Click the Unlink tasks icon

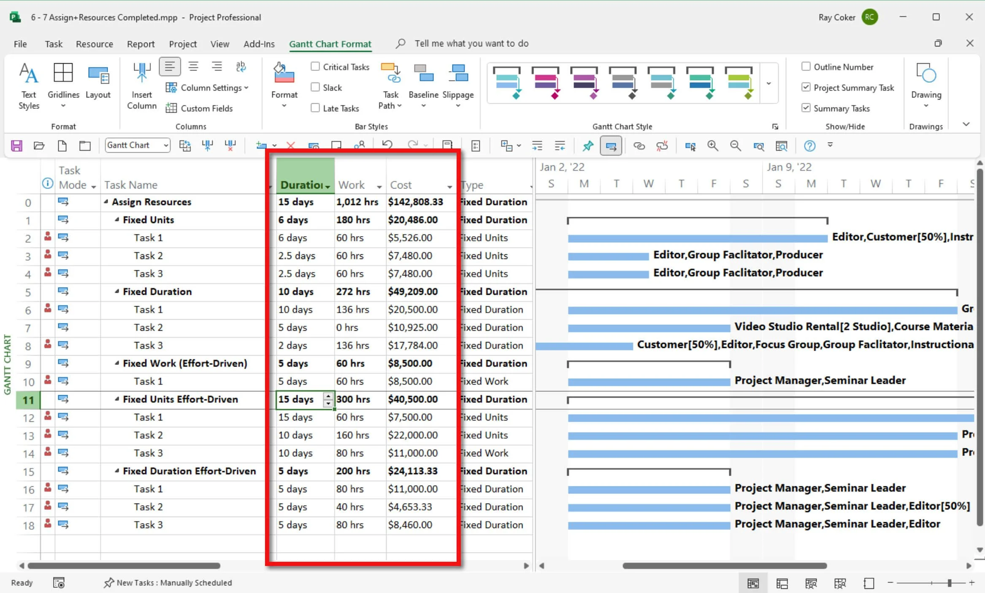coord(662,146)
